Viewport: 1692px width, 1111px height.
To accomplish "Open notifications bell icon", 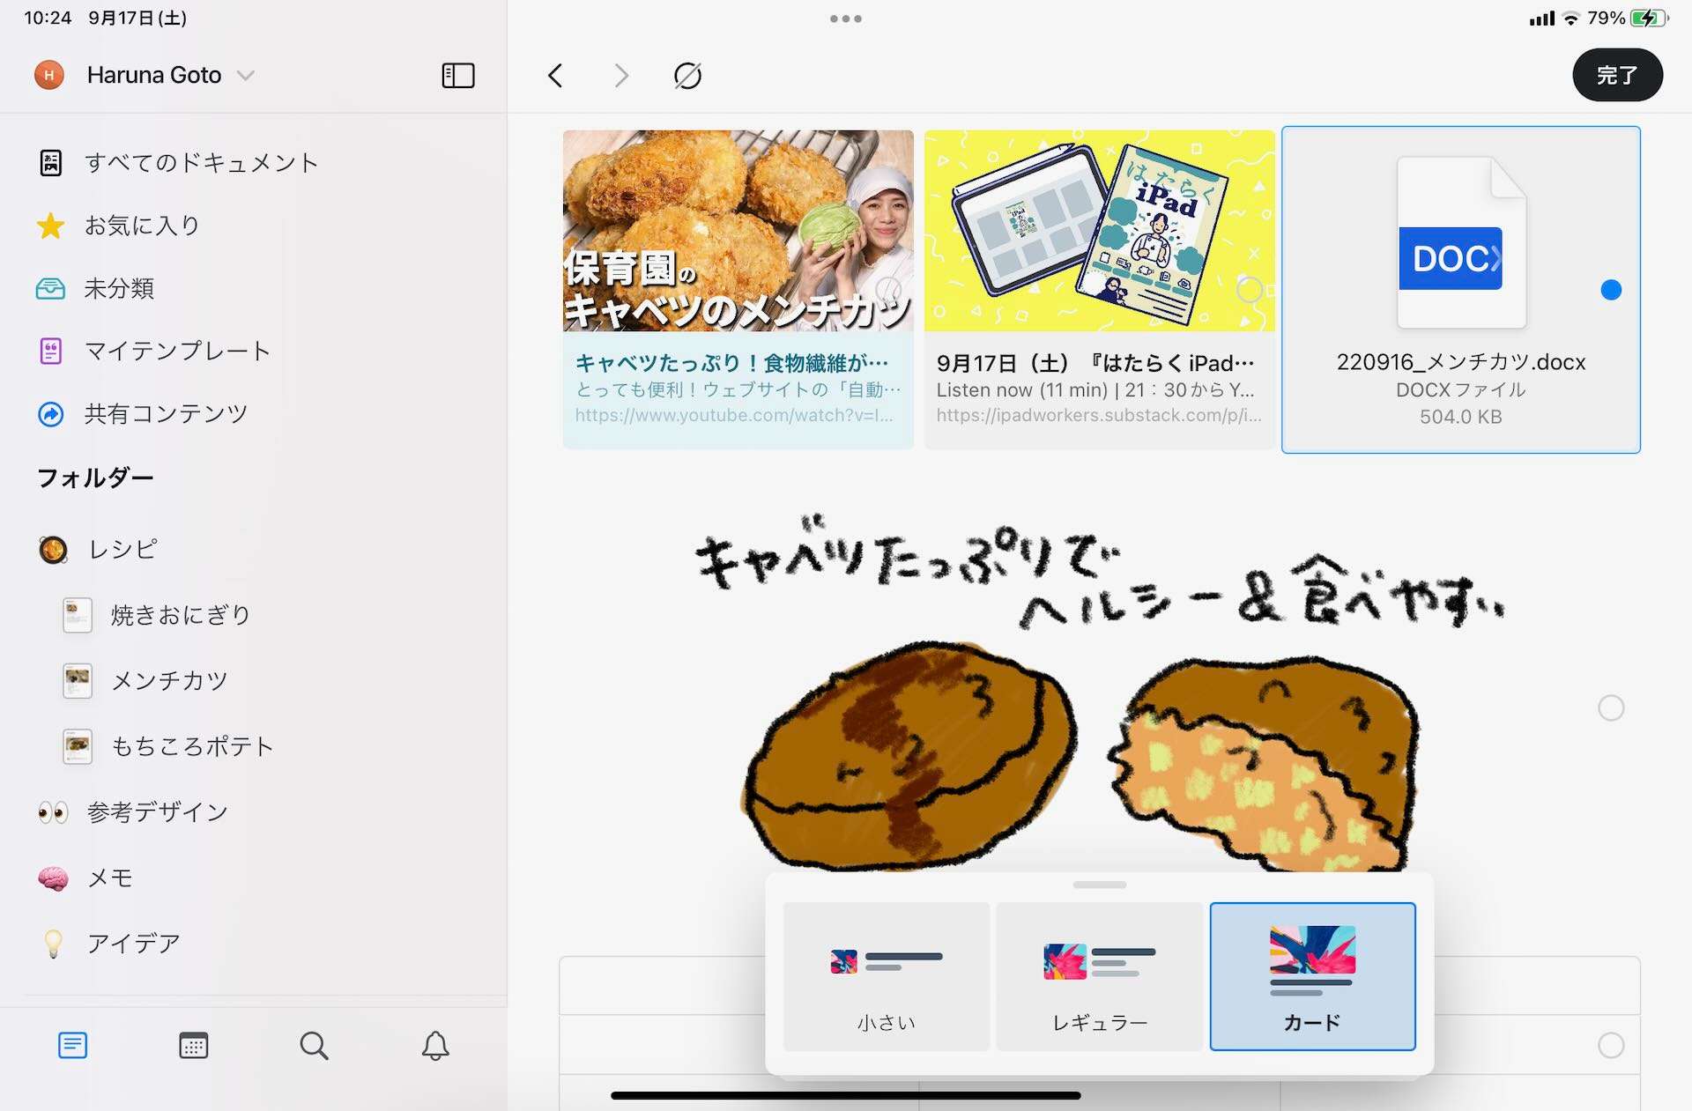I will (435, 1046).
